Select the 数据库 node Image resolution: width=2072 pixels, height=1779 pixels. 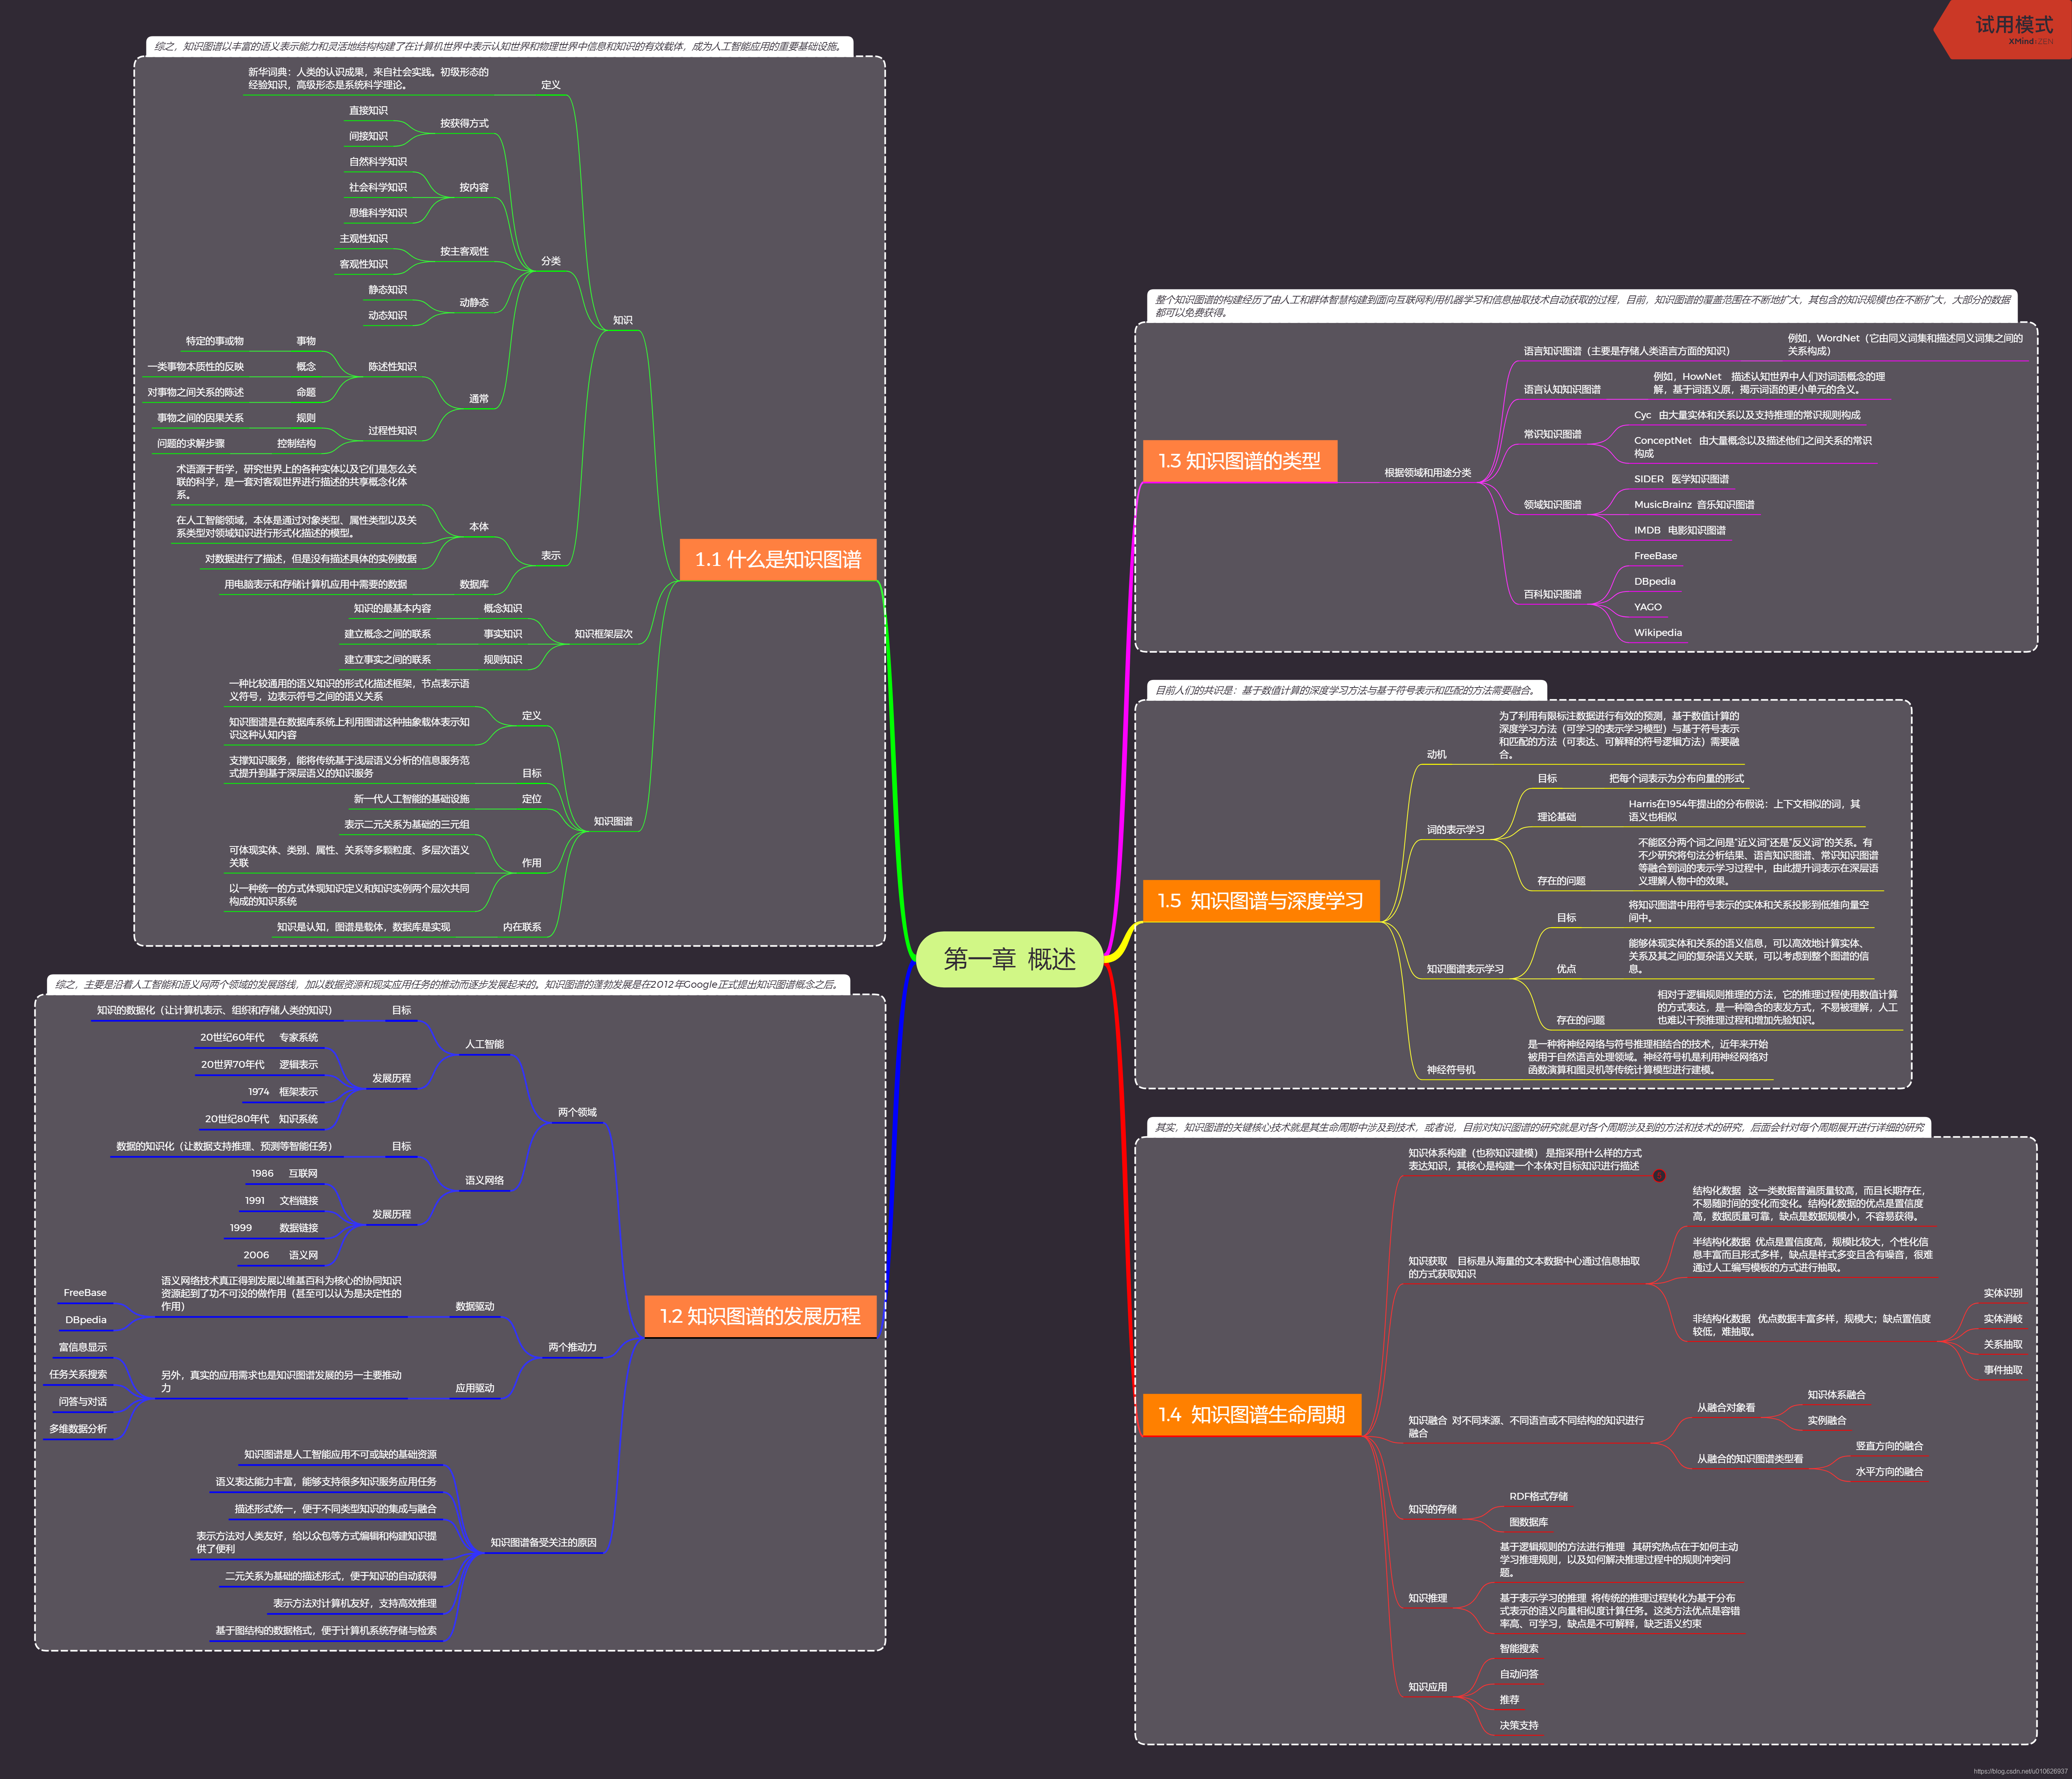coord(474,584)
